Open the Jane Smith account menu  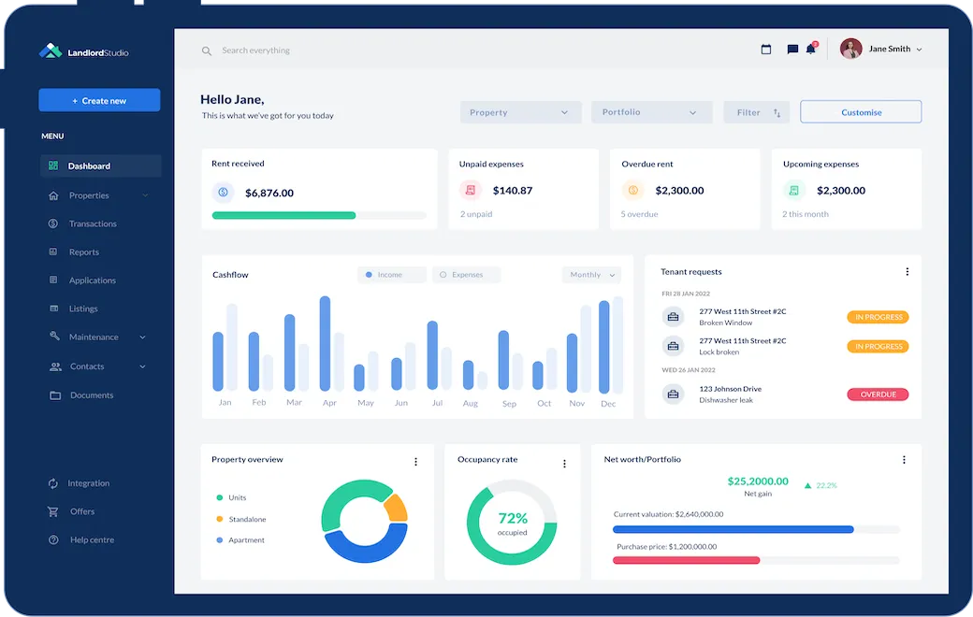click(878, 49)
